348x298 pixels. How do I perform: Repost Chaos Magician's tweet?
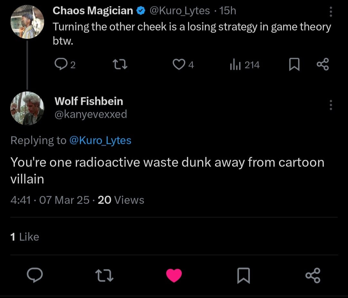(121, 65)
